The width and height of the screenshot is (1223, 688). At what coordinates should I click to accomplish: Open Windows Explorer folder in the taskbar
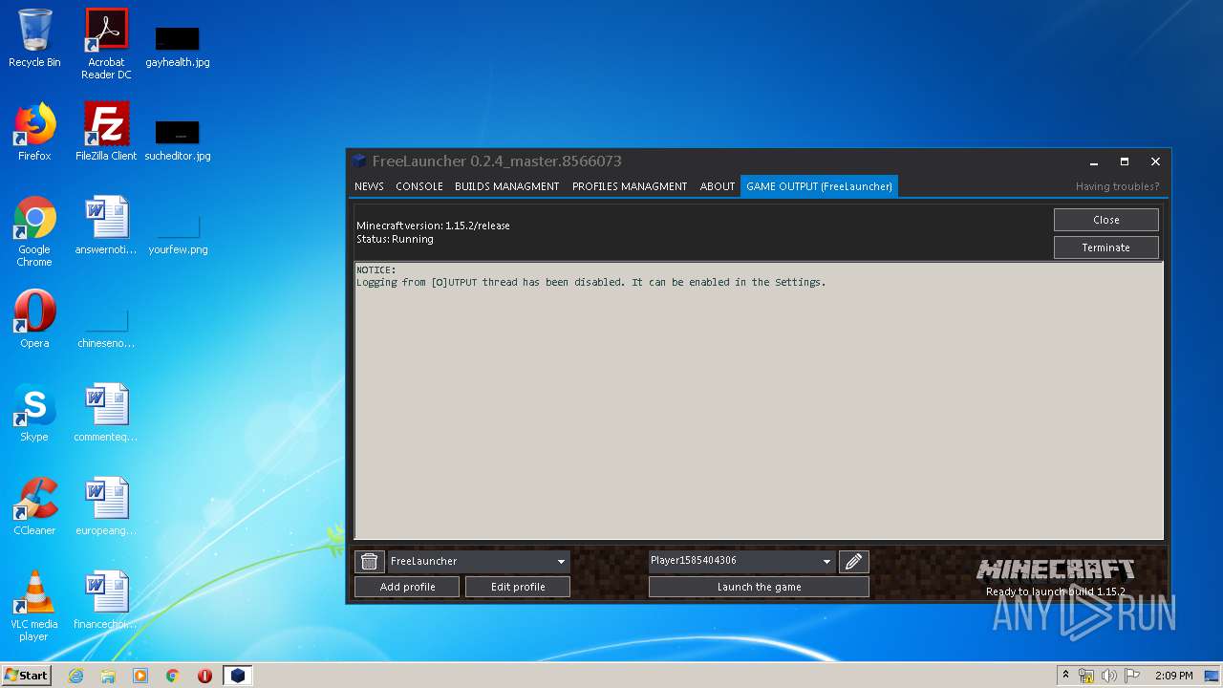pos(108,676)
